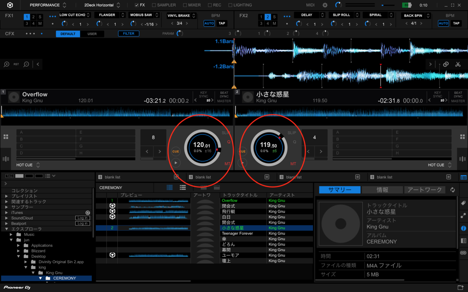The image size is (468, 292).
Task: Select CFX USER tab
Action: [92, 34]
